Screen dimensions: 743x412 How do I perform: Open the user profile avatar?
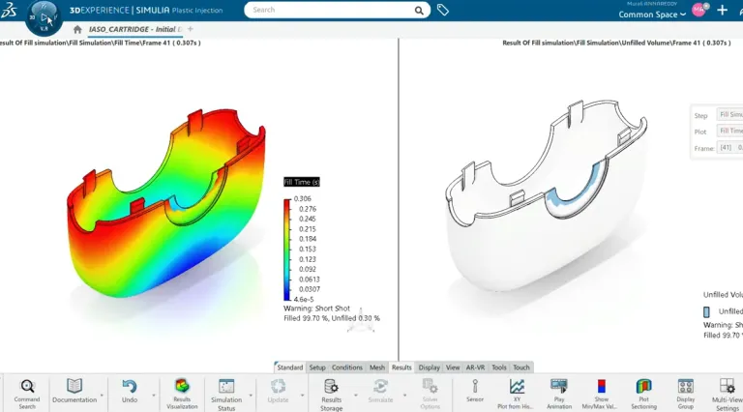tap(698, 10)
